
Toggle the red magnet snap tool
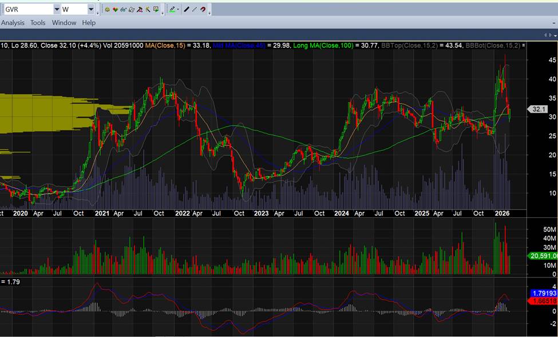coord(203,10)
